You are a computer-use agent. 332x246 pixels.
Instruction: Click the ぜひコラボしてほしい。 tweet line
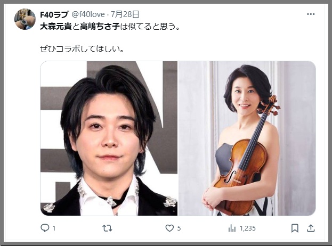[82, 49]
